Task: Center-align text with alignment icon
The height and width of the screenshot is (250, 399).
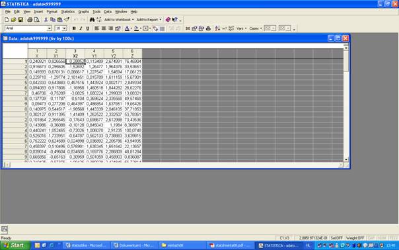Action: pyautogui.click(x=104, y=28)
